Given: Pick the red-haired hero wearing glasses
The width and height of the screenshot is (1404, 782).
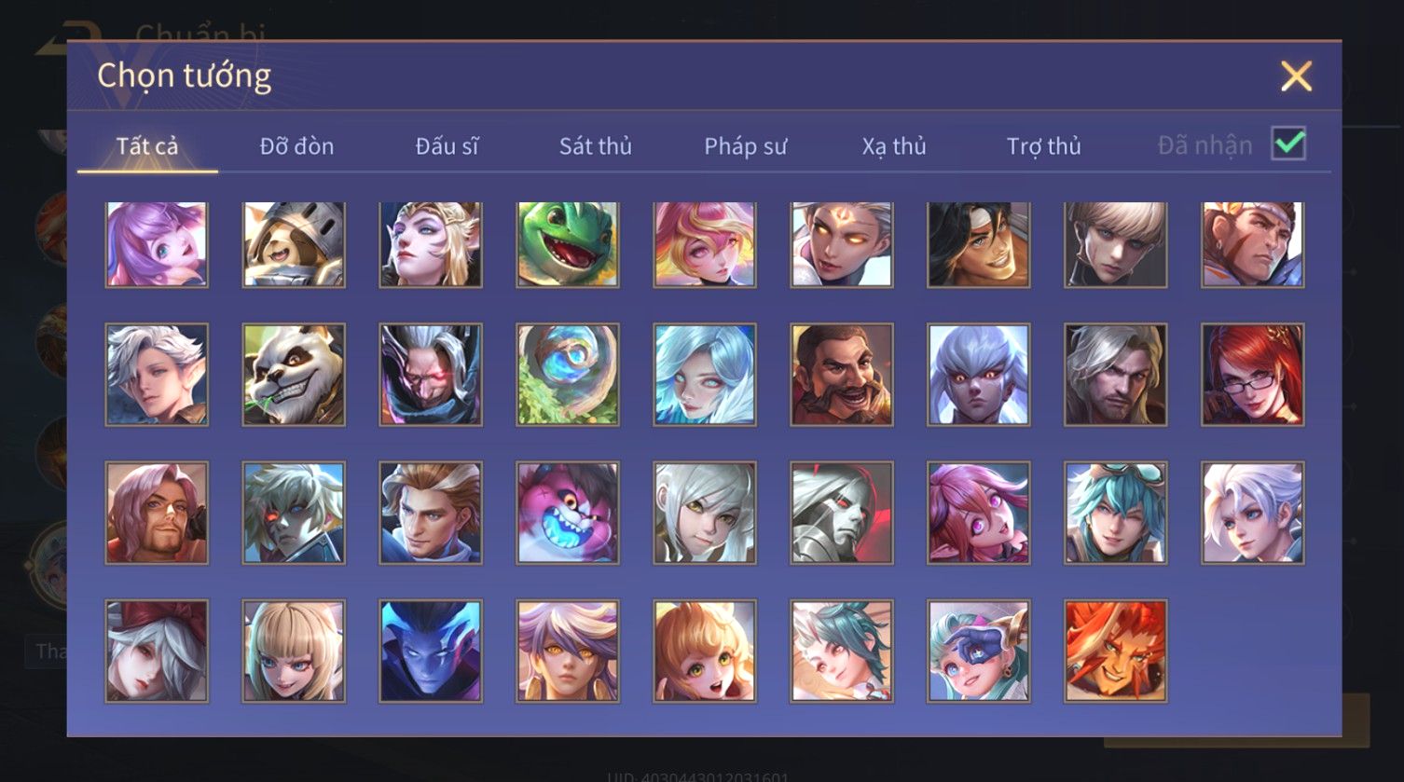Looking at the screenshot, I should tap(1252, 375).
